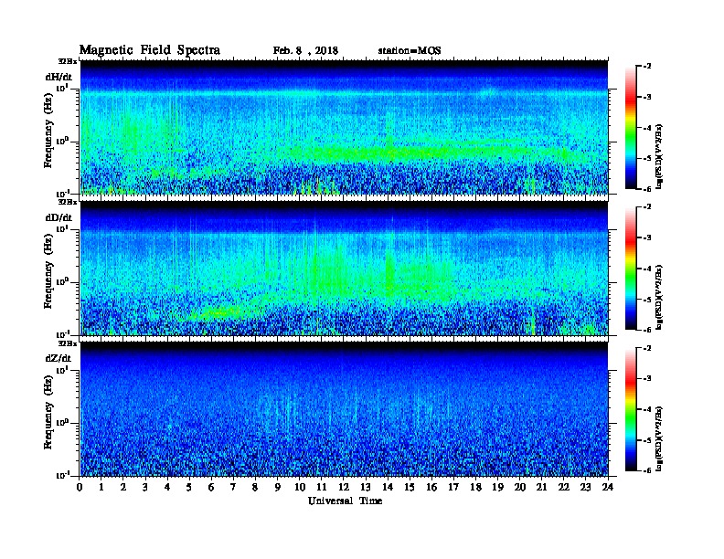Click the '-4' value on dH/dt color bar

pyautogui.click(x=647, y=128)
